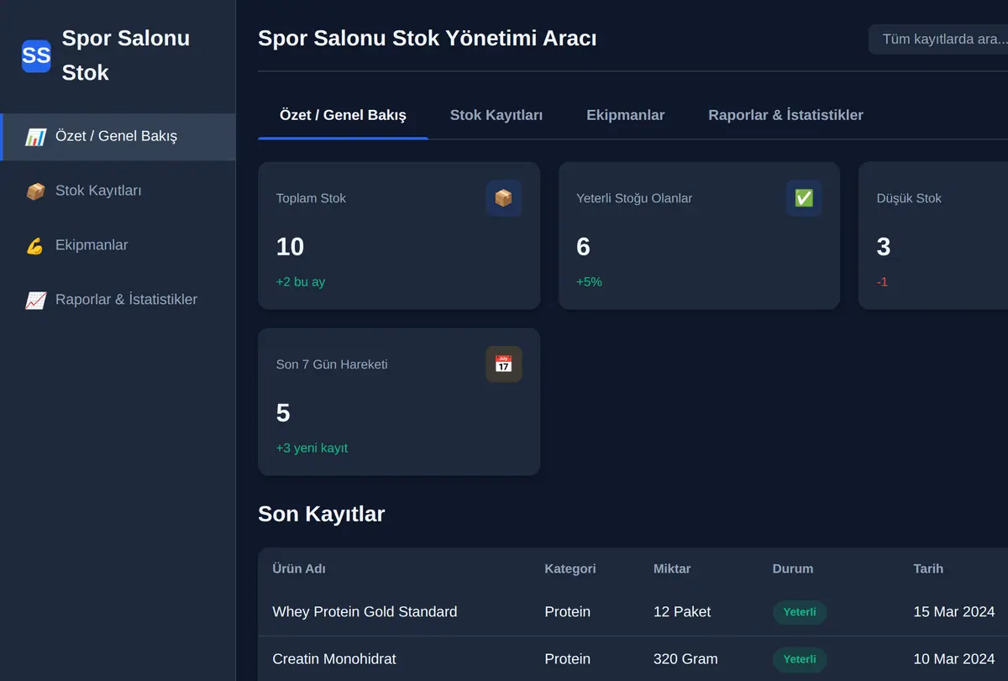Click the 10 Mar 2024 date cell
This screenshot has height=681, width=1008.
pos(954,659)
